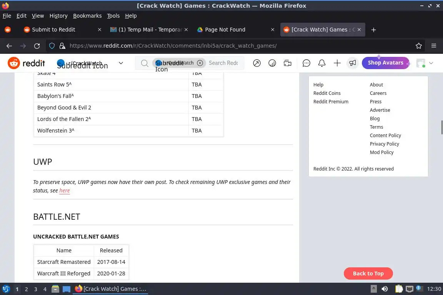This screenshot has height=295, width=443.
Task: Close the Crack Watch Games tab
Action: click(359, 30)
